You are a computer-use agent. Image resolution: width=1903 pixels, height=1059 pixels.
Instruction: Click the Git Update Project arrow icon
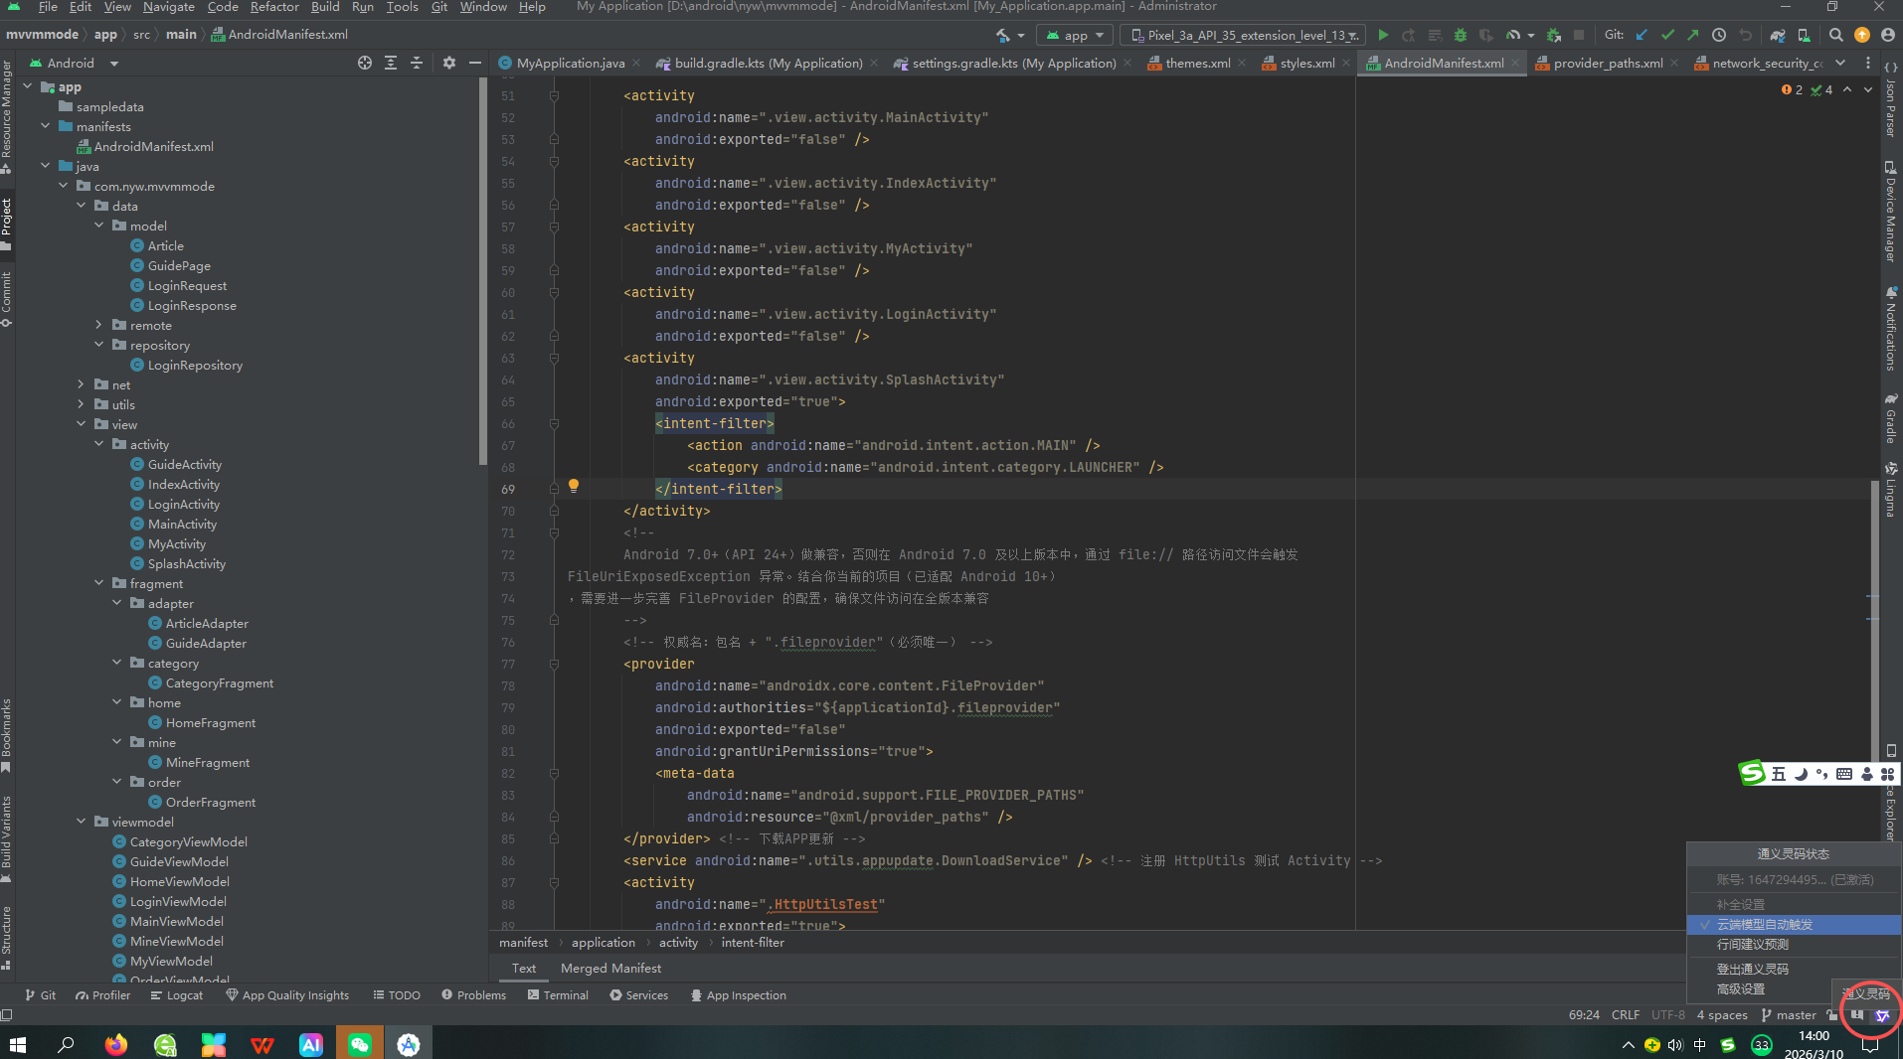(1642, 35)
